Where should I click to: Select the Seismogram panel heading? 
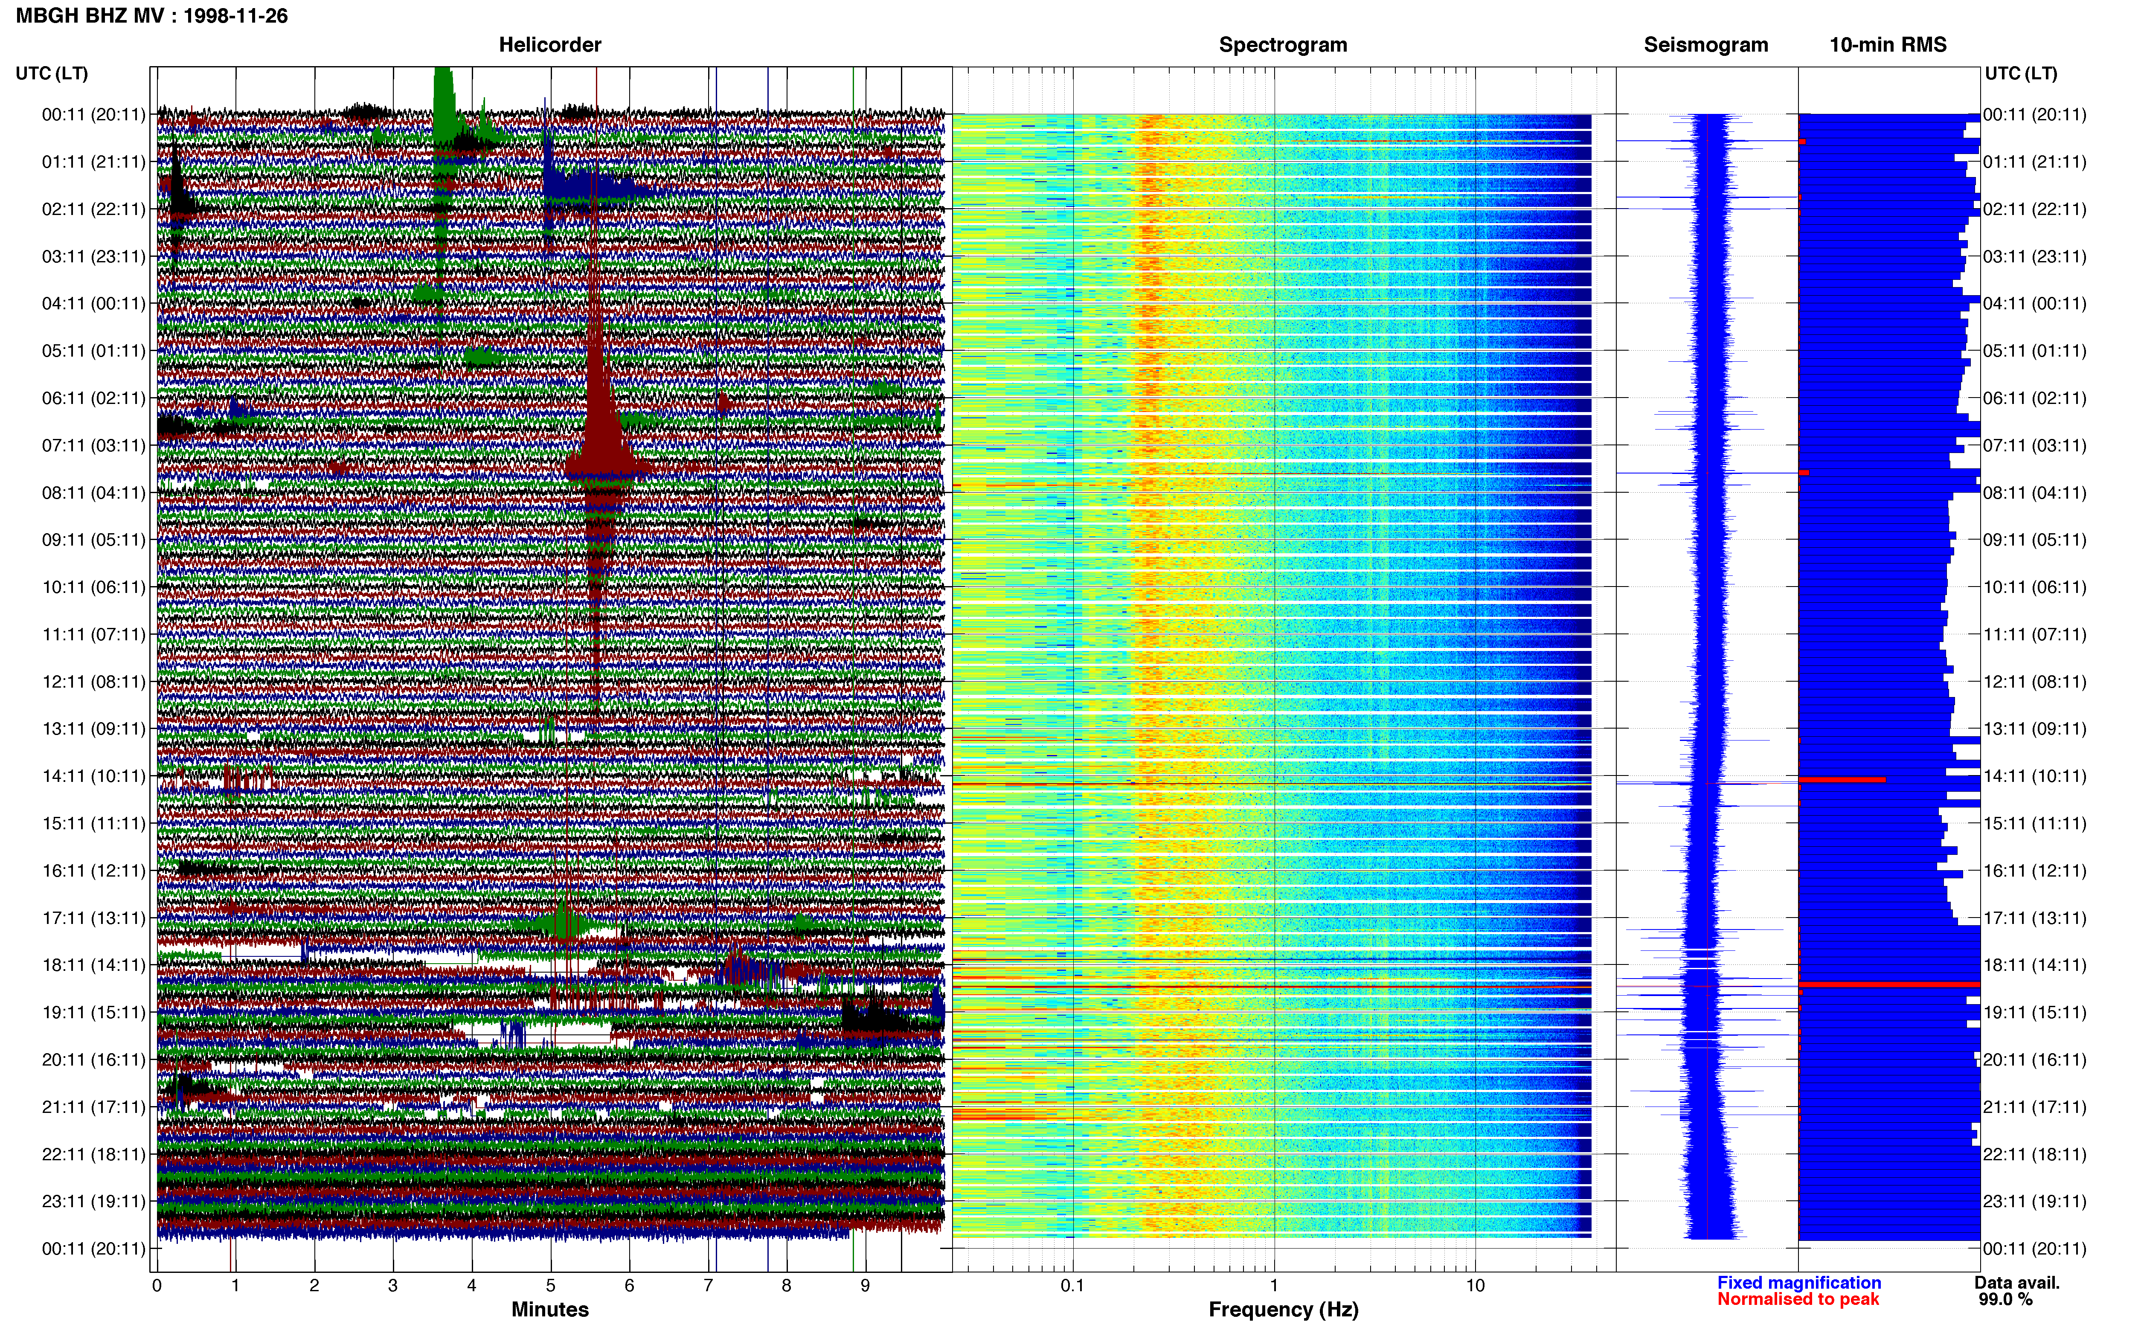click(1705, 44)
